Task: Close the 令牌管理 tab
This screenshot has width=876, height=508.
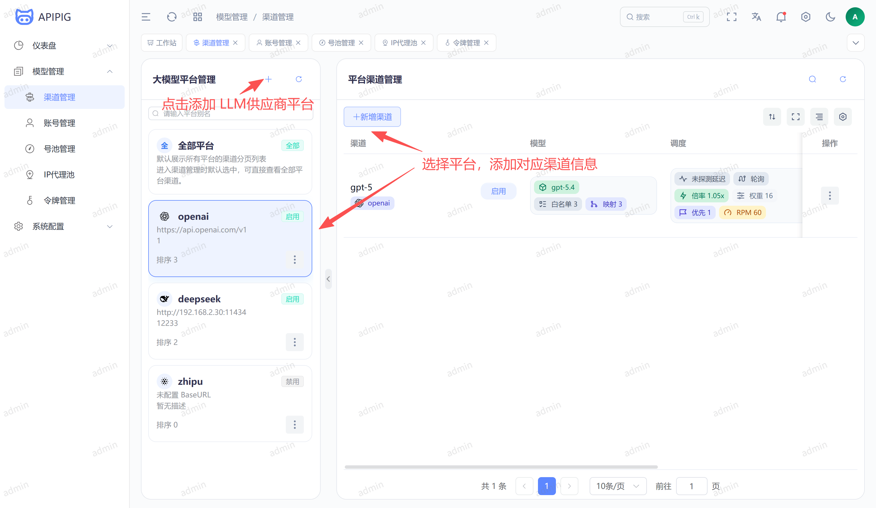Action: (486, 43)
